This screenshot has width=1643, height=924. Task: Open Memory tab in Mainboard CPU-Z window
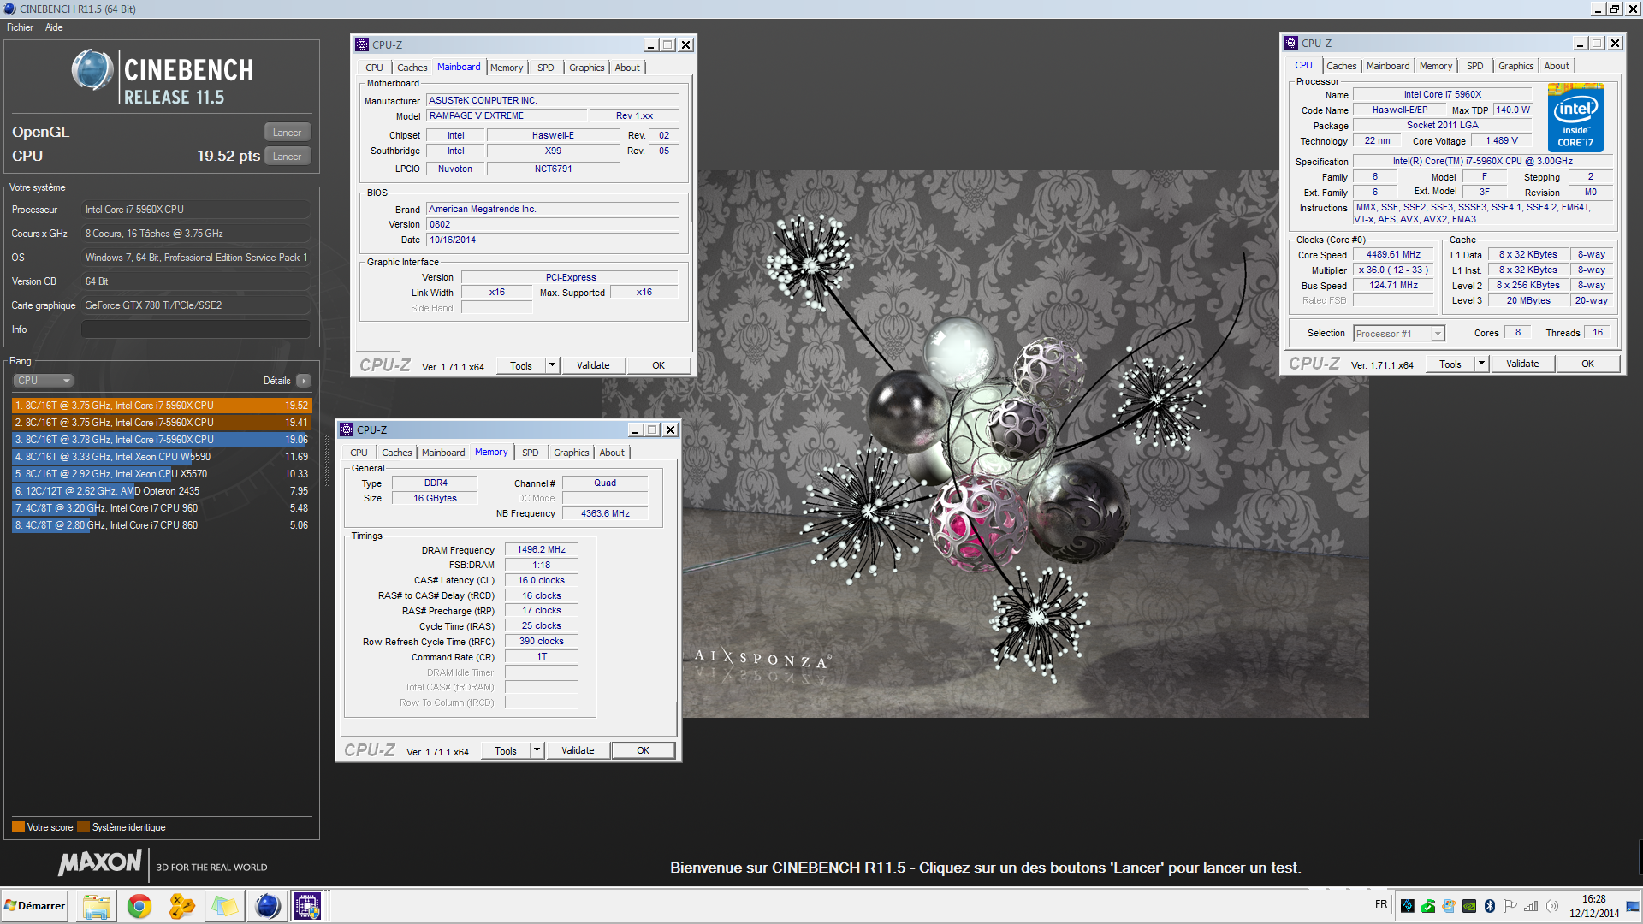[x=507, y=68]
